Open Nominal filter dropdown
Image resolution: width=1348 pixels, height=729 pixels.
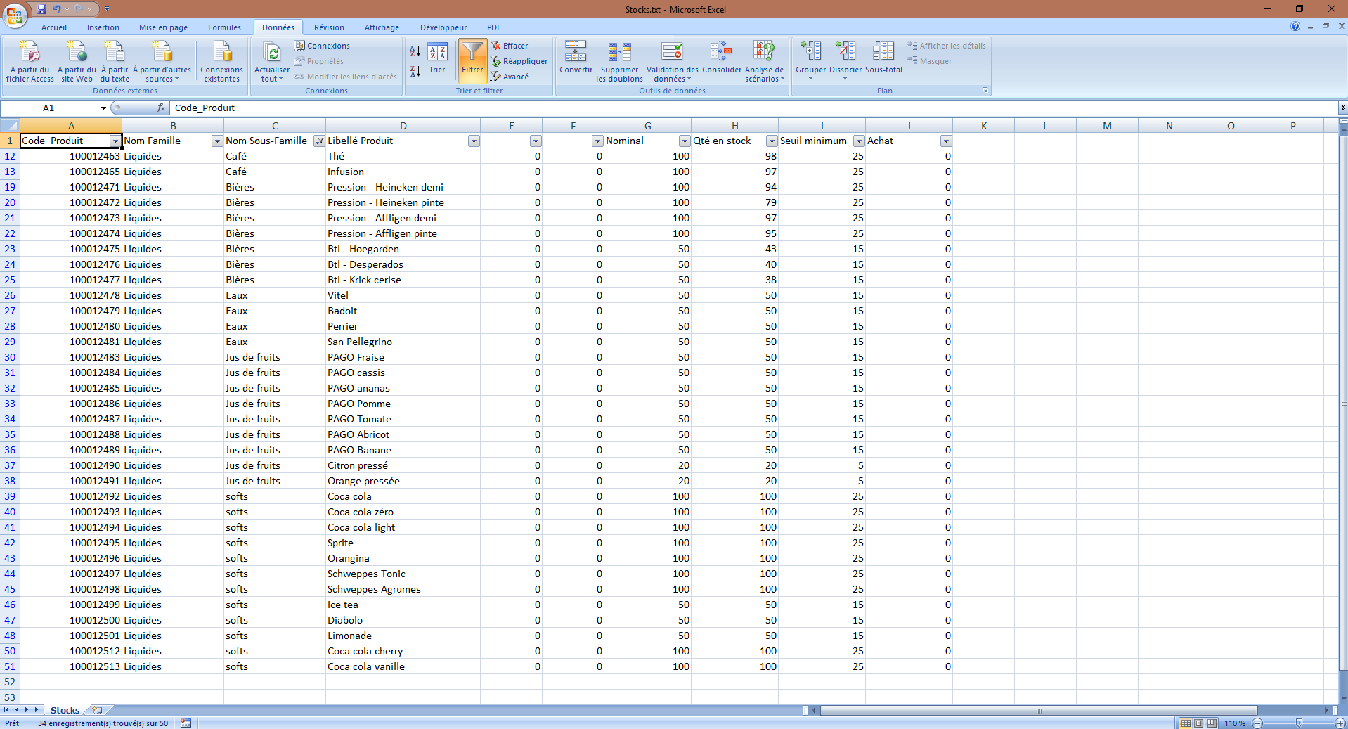(685, 141)
